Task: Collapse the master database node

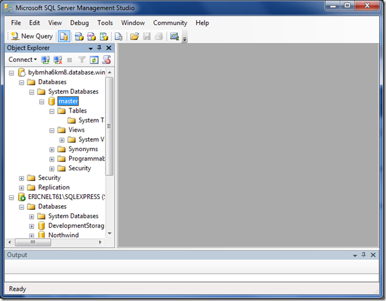Action: click(x=42, y=102)
